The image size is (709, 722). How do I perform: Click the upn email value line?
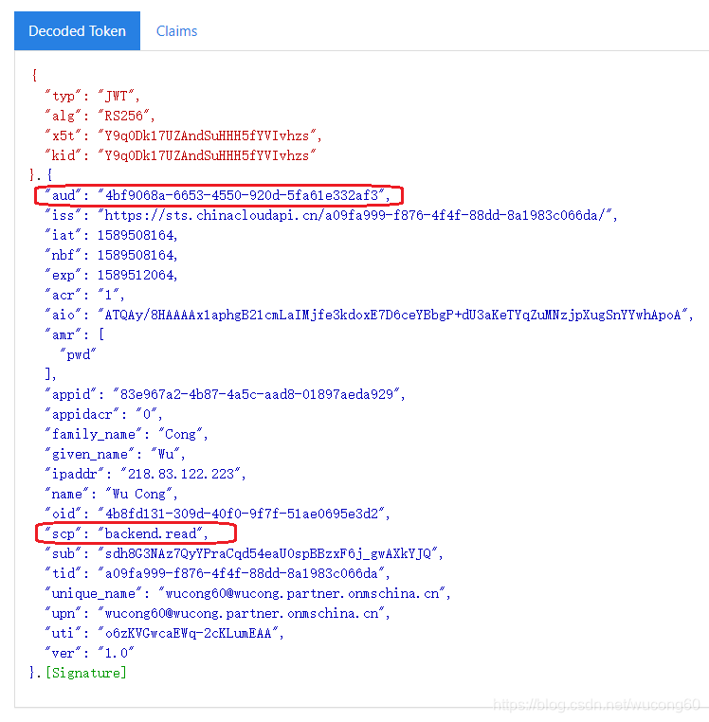(217, 613)
